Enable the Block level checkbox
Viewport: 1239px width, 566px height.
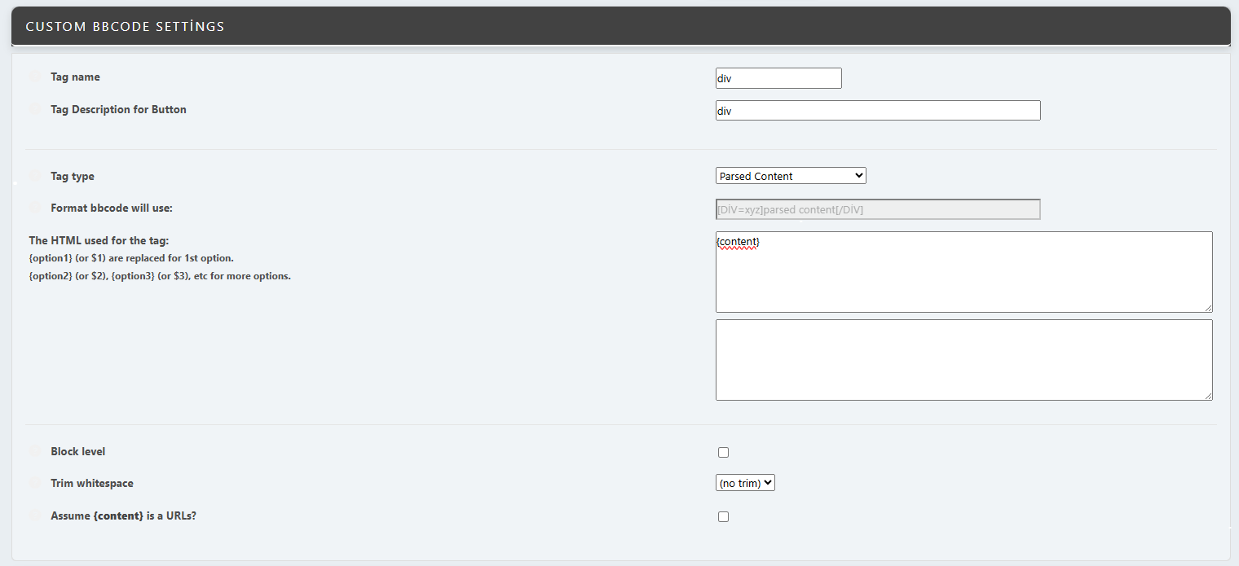click(x=723, y=453)
